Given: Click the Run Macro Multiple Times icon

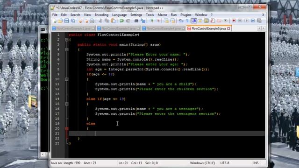Looking at the screenshot, I should pyautogui.click(x=253, y=21).
